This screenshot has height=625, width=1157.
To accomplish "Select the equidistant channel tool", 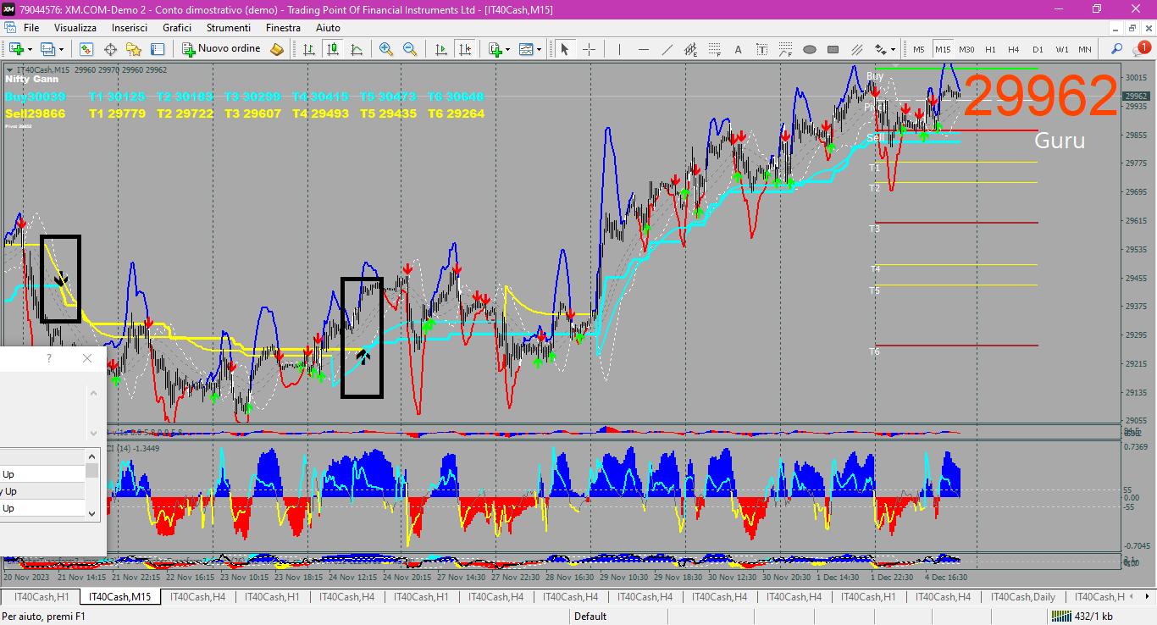I will tap(690, 49).
